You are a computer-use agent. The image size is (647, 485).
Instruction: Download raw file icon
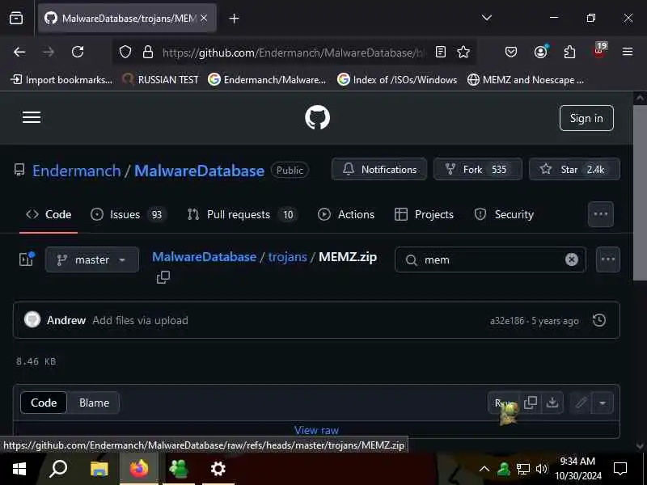552,403
